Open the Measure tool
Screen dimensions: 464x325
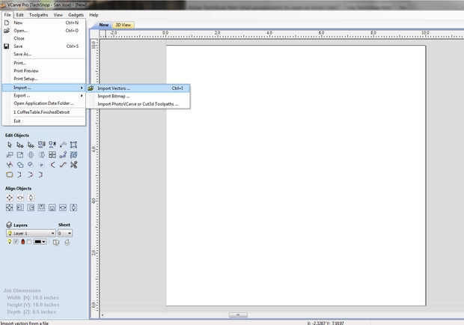(x=63, y=145)
